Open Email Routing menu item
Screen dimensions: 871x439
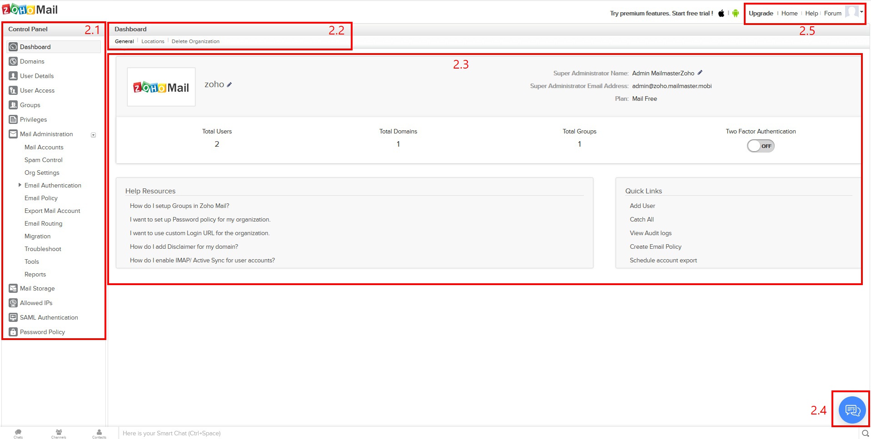(43, 223)
